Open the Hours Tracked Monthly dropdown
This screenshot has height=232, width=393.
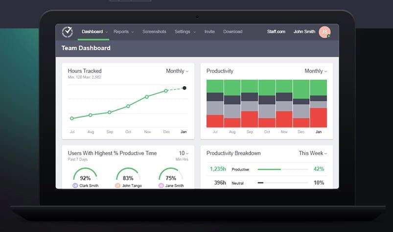[177, 71]
